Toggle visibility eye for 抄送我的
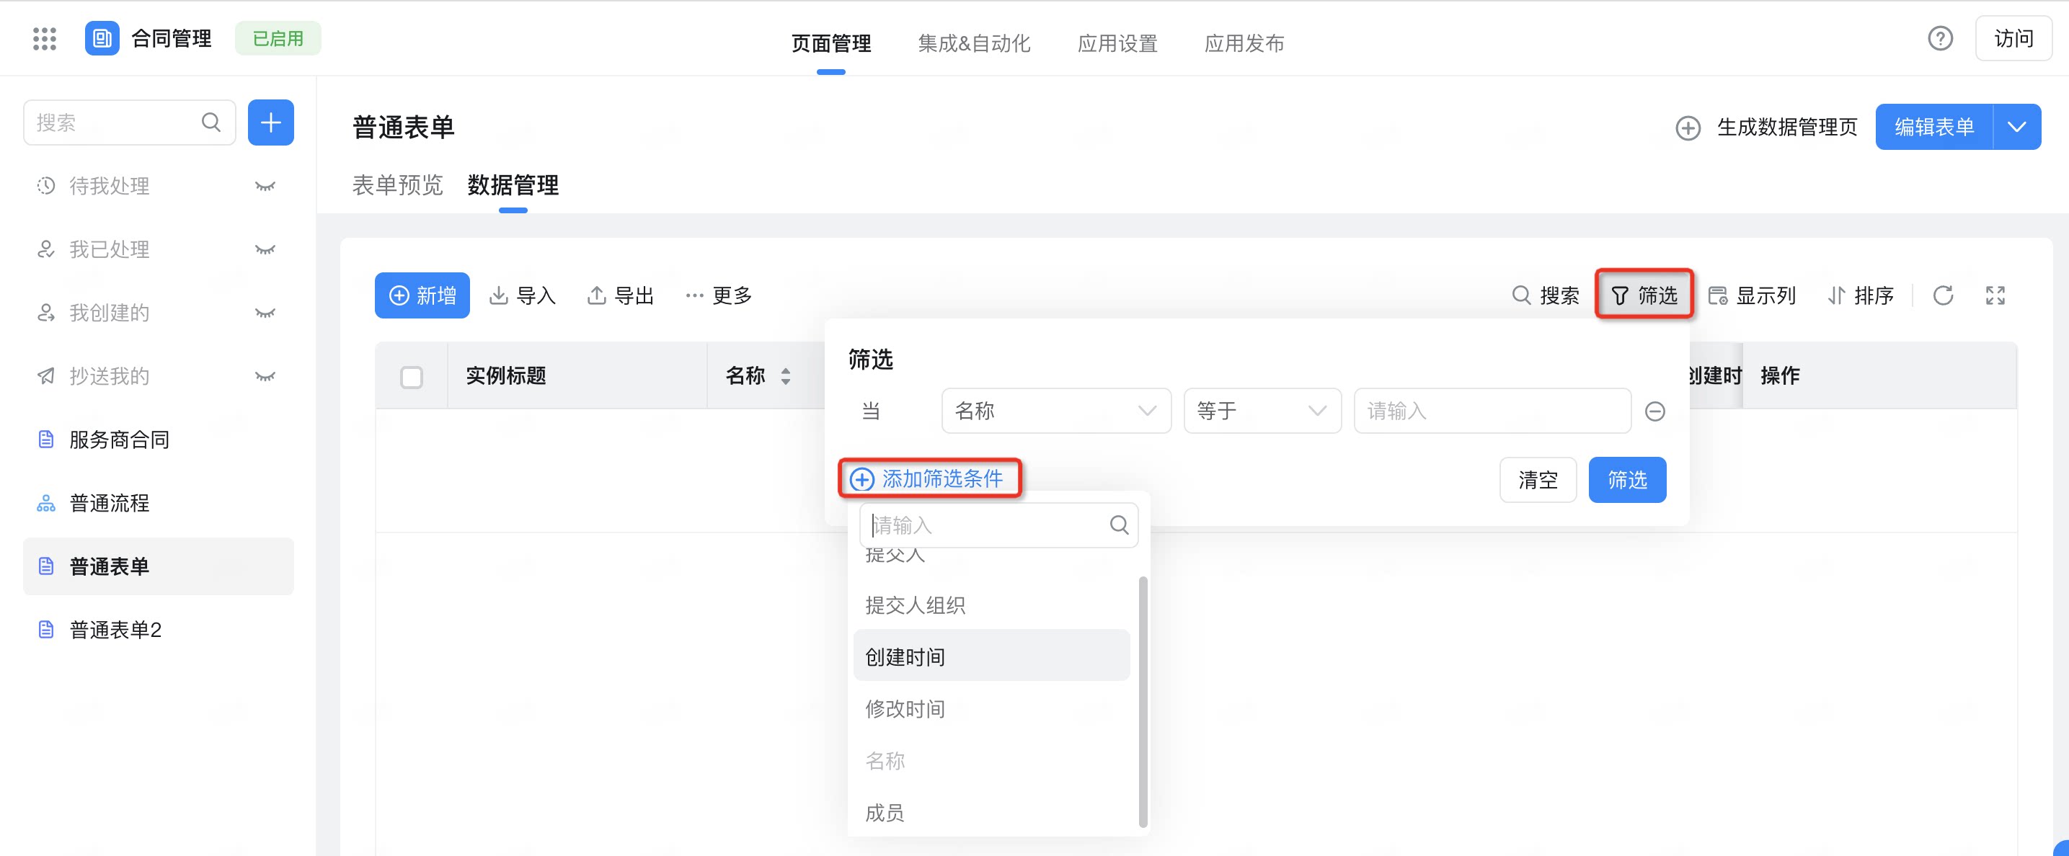 coord(265,377)
